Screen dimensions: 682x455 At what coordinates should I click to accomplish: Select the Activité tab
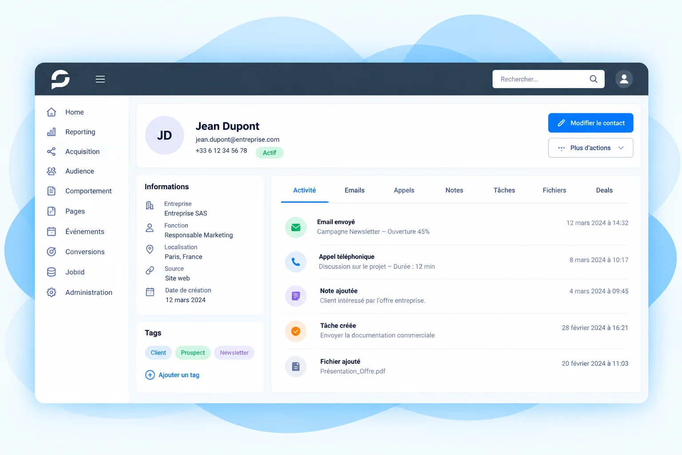305,190
